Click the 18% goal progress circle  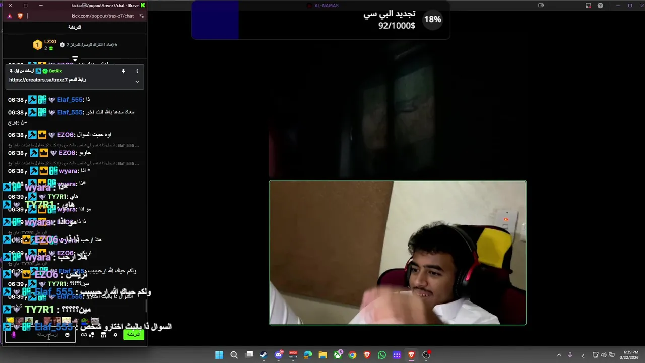[x=432, y=19]
